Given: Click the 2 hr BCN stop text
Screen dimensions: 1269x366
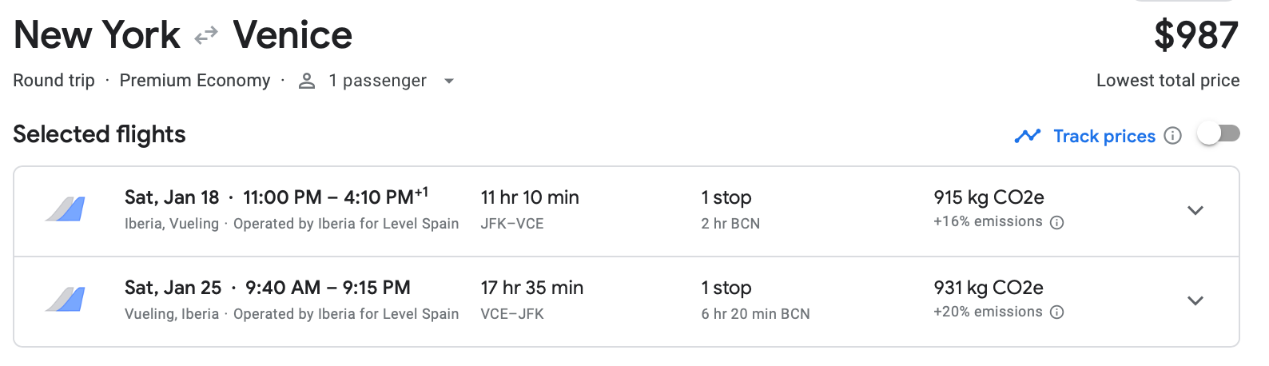Looking at the screenshot, I should (x=730, y=224).
